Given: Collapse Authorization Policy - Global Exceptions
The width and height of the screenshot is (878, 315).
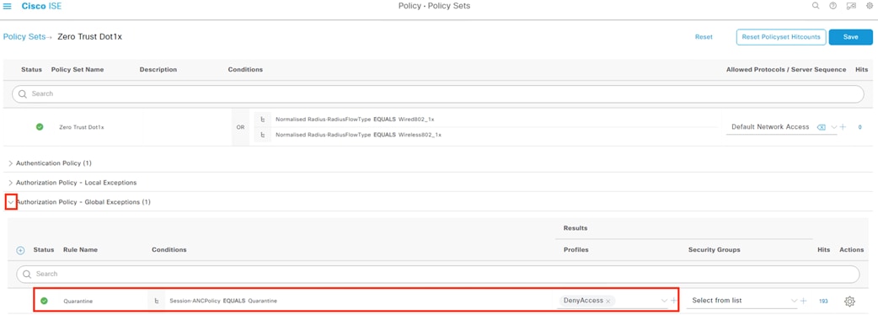Looking at the screenshot, I should pyautogui.click(x=11, y=201).
